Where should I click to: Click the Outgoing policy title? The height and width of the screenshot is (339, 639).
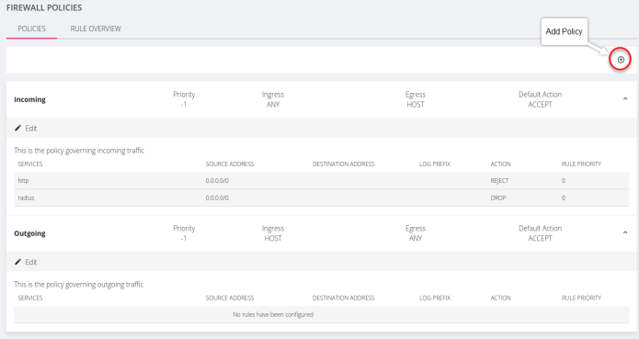click(x=29, y=233)
